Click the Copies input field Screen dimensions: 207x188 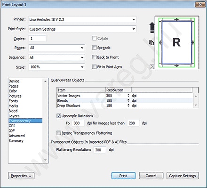pyautogui.click(x=37, y=39)
